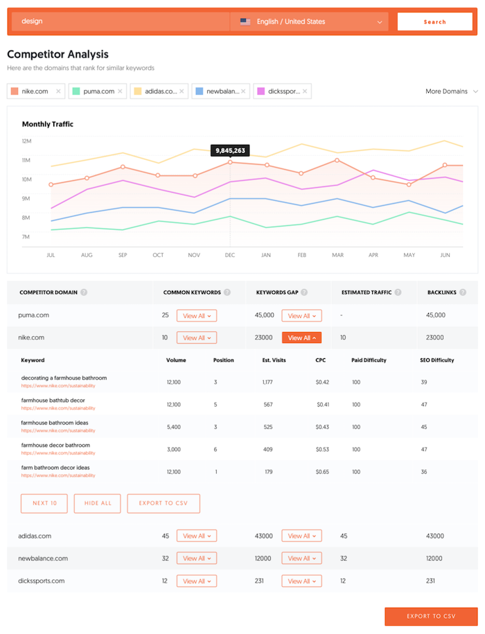Collapse keywords gap View All for nike.com
485x634 pixels.
click(302, 337)
